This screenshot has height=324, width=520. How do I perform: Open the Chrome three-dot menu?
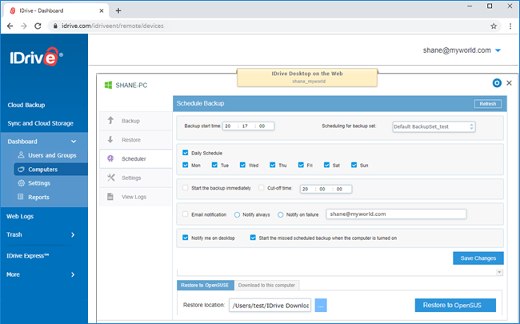tap(510, 26)
